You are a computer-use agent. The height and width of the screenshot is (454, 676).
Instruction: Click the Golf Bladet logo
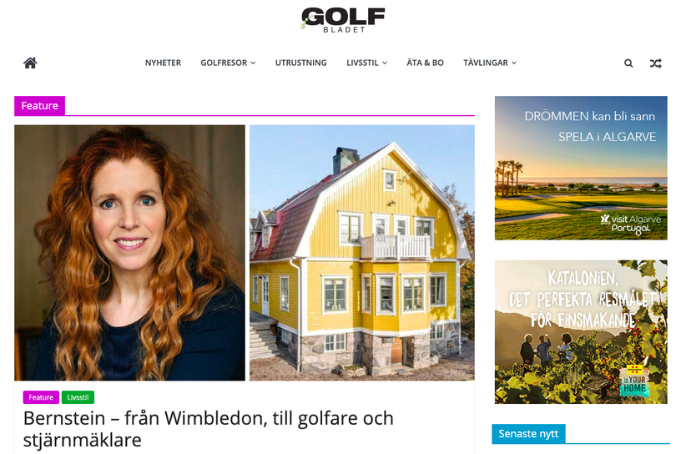point(343,19)
